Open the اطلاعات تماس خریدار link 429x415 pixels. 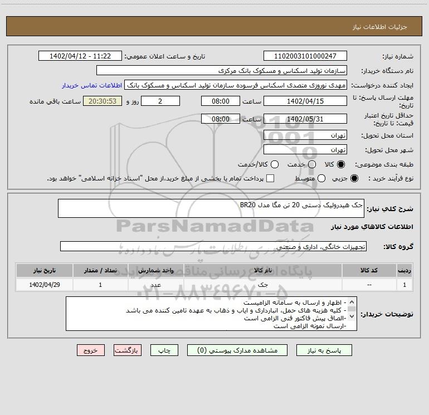(x=92, y=85)
